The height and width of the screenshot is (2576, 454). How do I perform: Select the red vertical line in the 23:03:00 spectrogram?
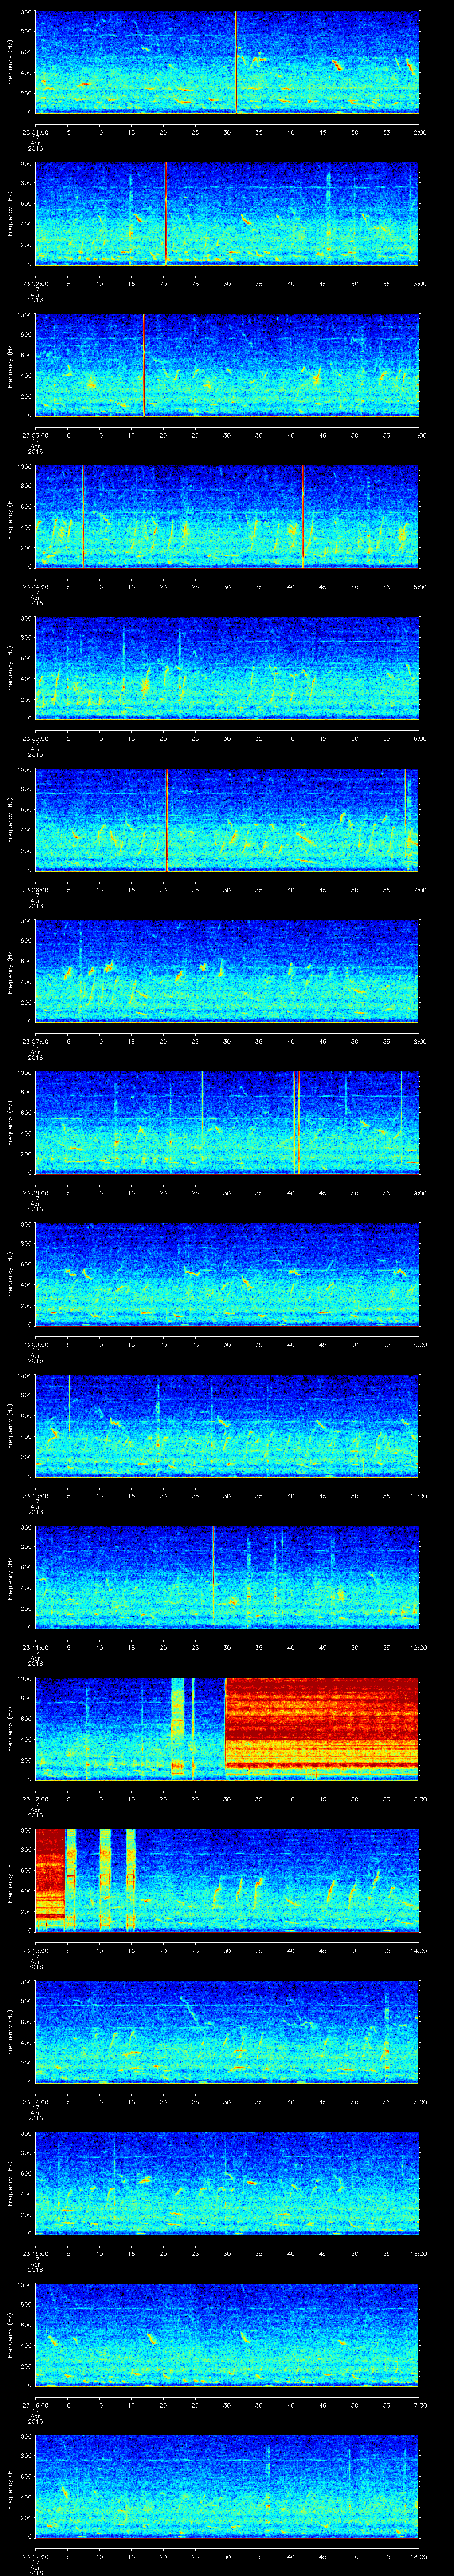click(144, 365)
